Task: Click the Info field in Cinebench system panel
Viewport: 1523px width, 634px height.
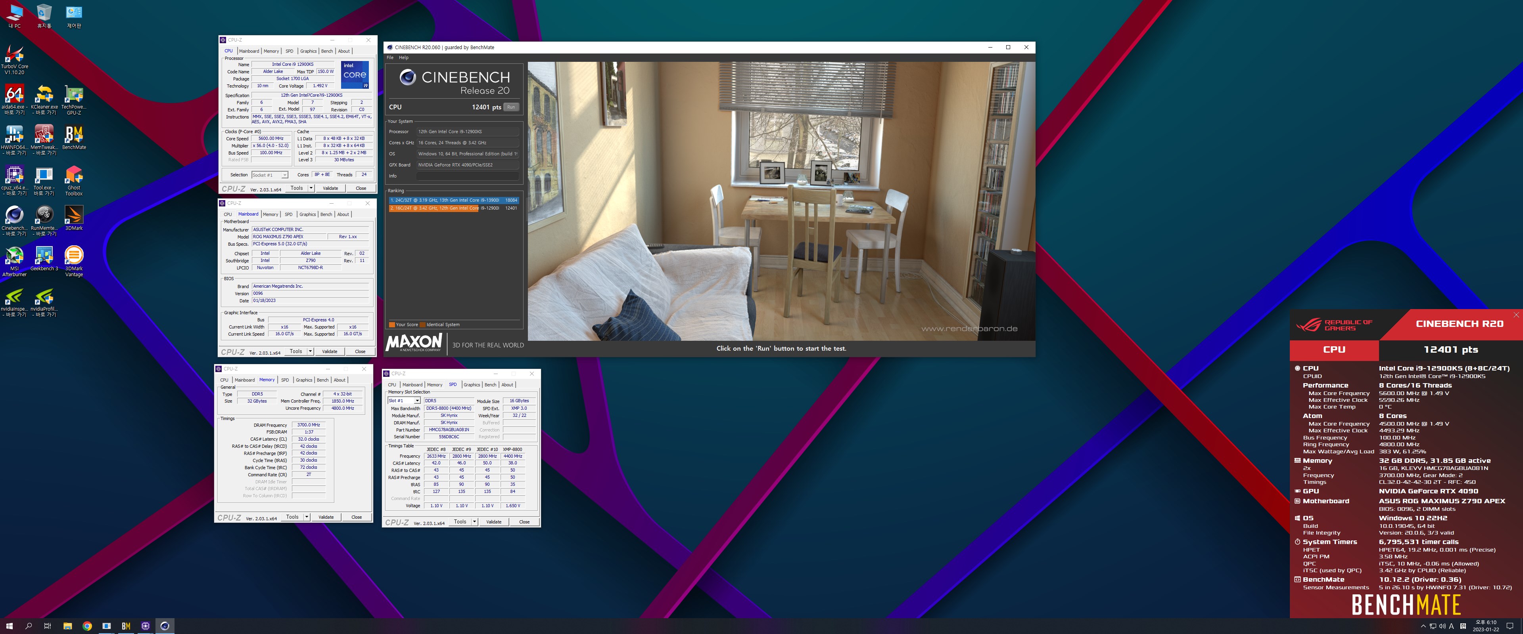Action: click(468, 176)
